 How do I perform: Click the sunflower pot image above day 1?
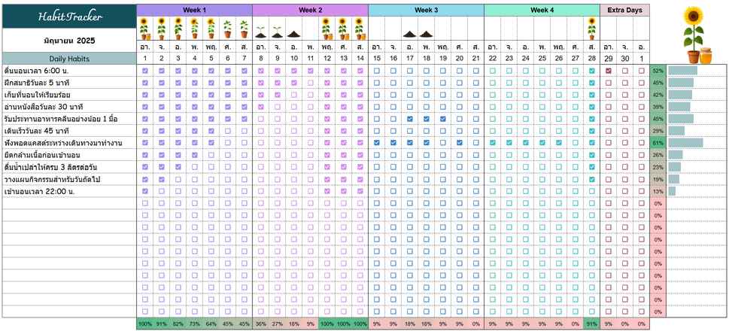[x=144, y=29]
